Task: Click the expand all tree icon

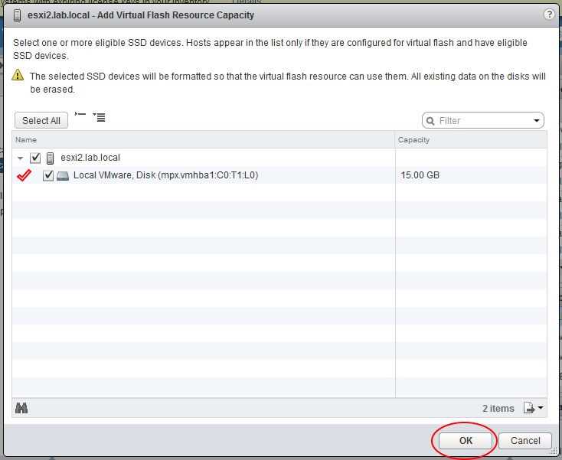Action: (99, 117)
